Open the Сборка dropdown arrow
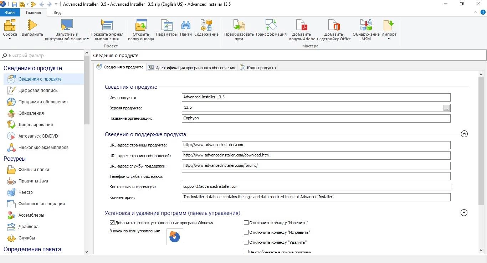The image size is (487, 263). coord(10,39)
